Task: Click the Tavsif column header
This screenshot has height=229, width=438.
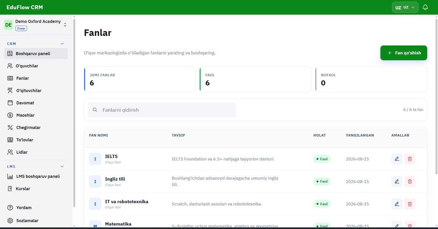Action: click(x=178, y=135)
